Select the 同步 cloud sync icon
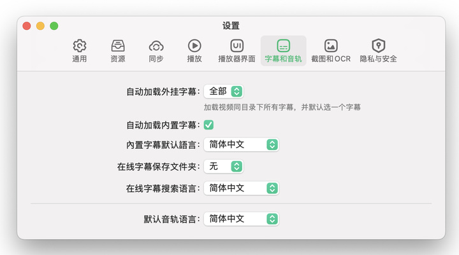Image resolution: width=459 pixels, height=255 pixels. pos(156,46)
